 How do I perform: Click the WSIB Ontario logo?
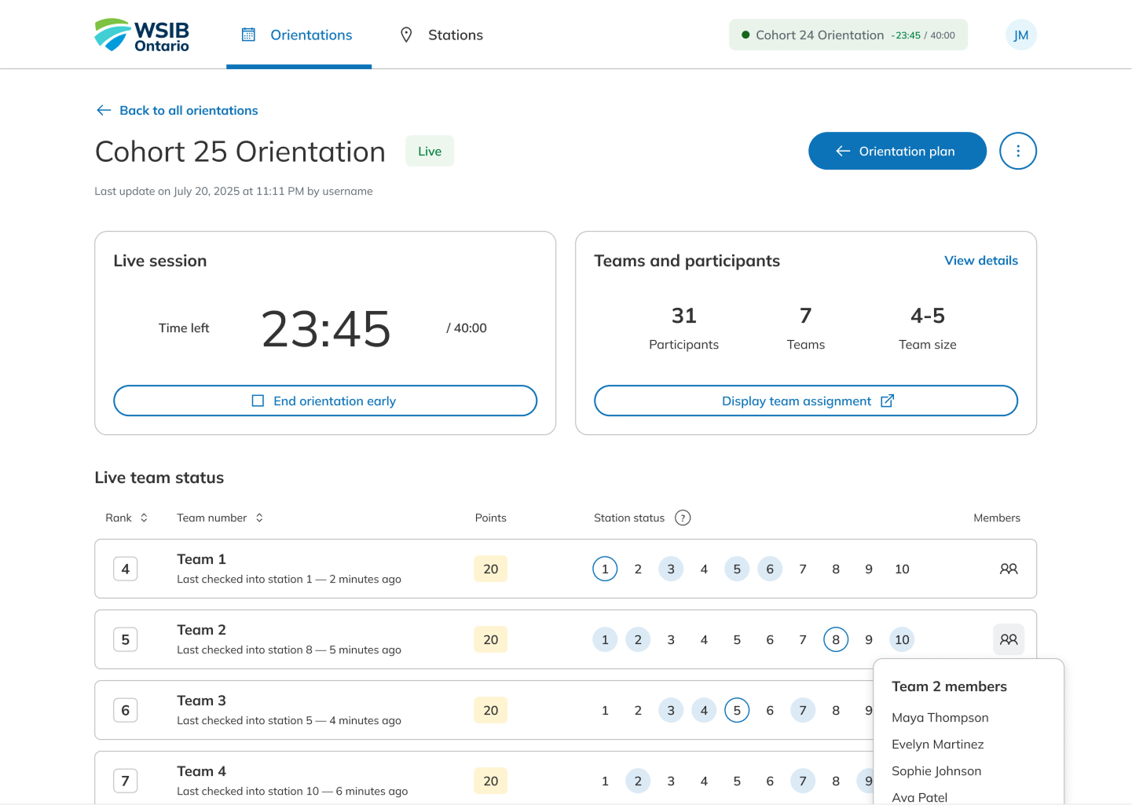[x=142, y=35]
